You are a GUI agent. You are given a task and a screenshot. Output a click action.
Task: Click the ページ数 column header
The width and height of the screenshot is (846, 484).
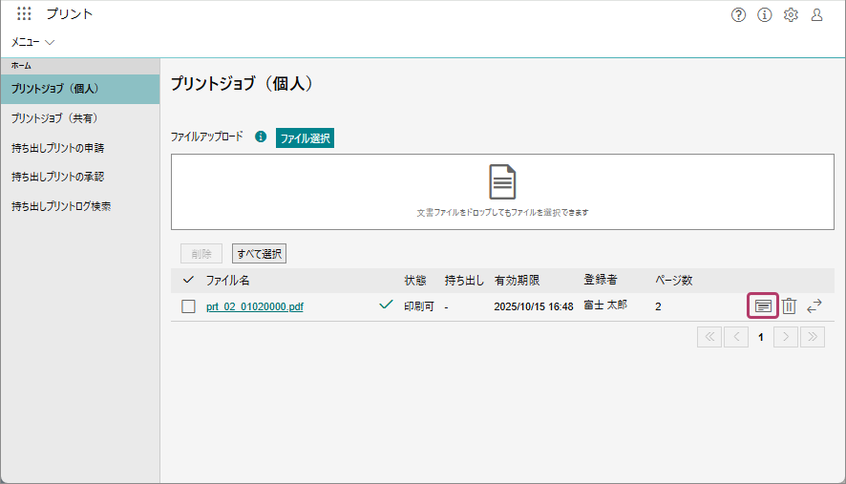(x=674, y=280)
